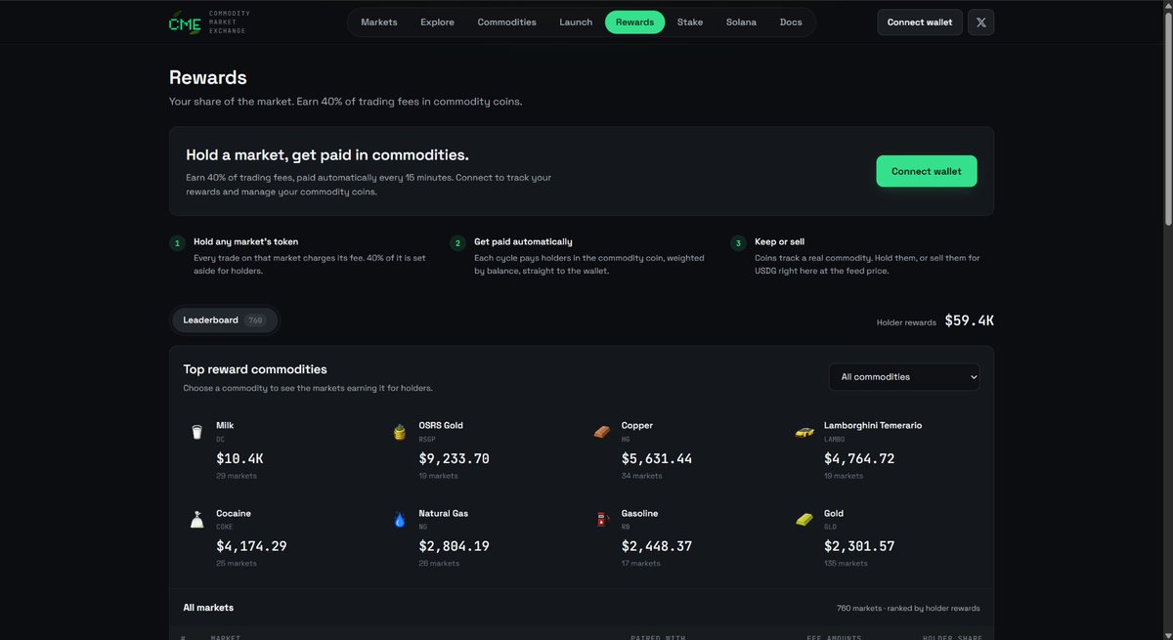Navigate to the Commodities page
The width and height of the screenshot is (1173, 640).
(x=506, y=21)
